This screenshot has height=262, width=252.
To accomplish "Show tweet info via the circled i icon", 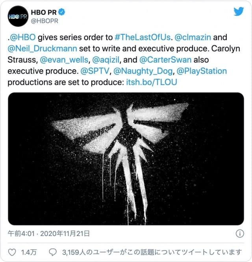I will 240,233.
